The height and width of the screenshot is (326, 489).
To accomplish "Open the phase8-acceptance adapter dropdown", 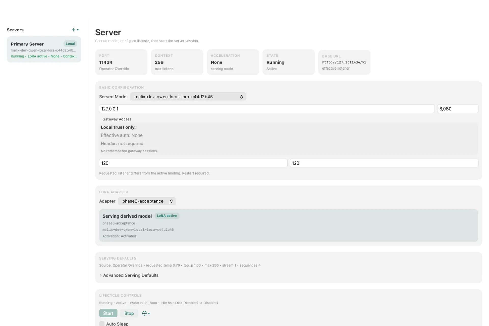I will (147, 201).
